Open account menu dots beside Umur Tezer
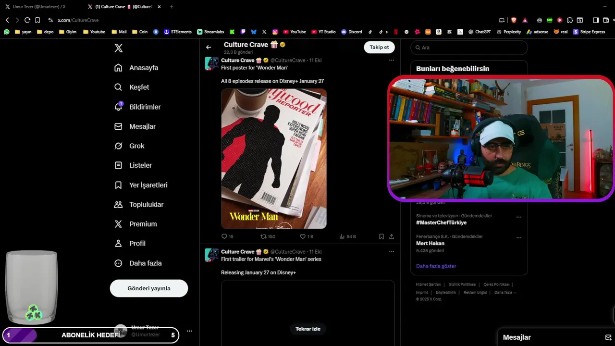Image resolution: width=615 pixels, height=346 pixels. [x=189, y=331]
